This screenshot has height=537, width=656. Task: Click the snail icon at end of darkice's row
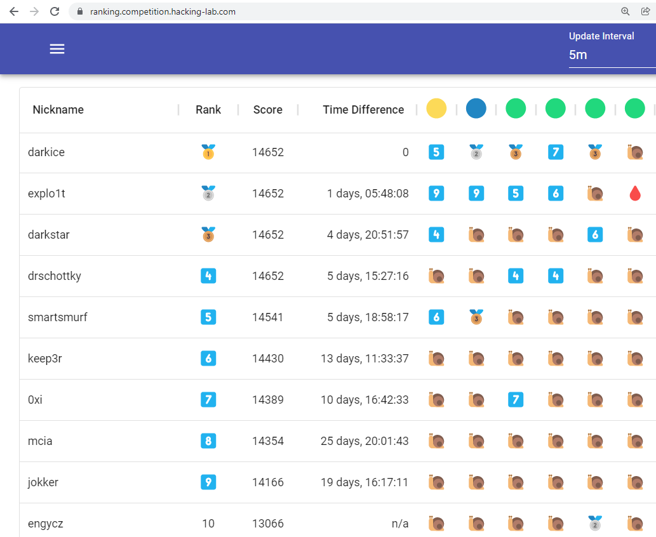pos(635,152)
